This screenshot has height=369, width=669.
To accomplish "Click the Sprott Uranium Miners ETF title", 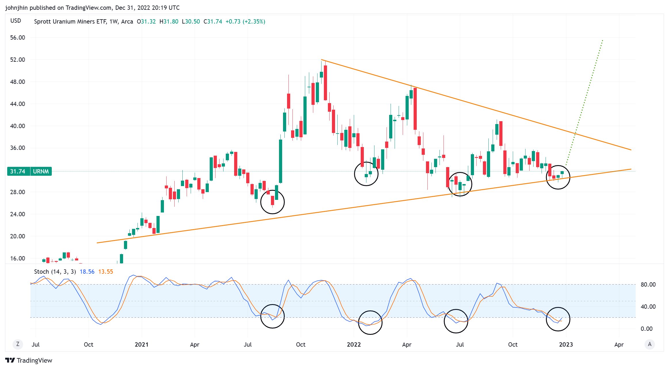I will pyautogui.click(x=70, y=22).
